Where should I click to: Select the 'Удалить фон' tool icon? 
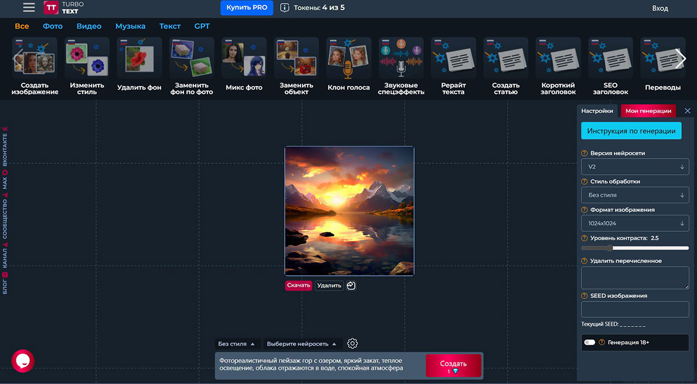(x=139, y=58)
